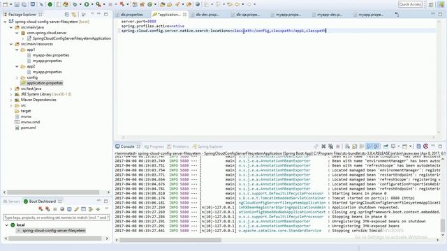Click the Boot Dashboard toolbar icon at top
Image resolution: width=447 pixels, height=251 pixels.
tap(50, 4)
